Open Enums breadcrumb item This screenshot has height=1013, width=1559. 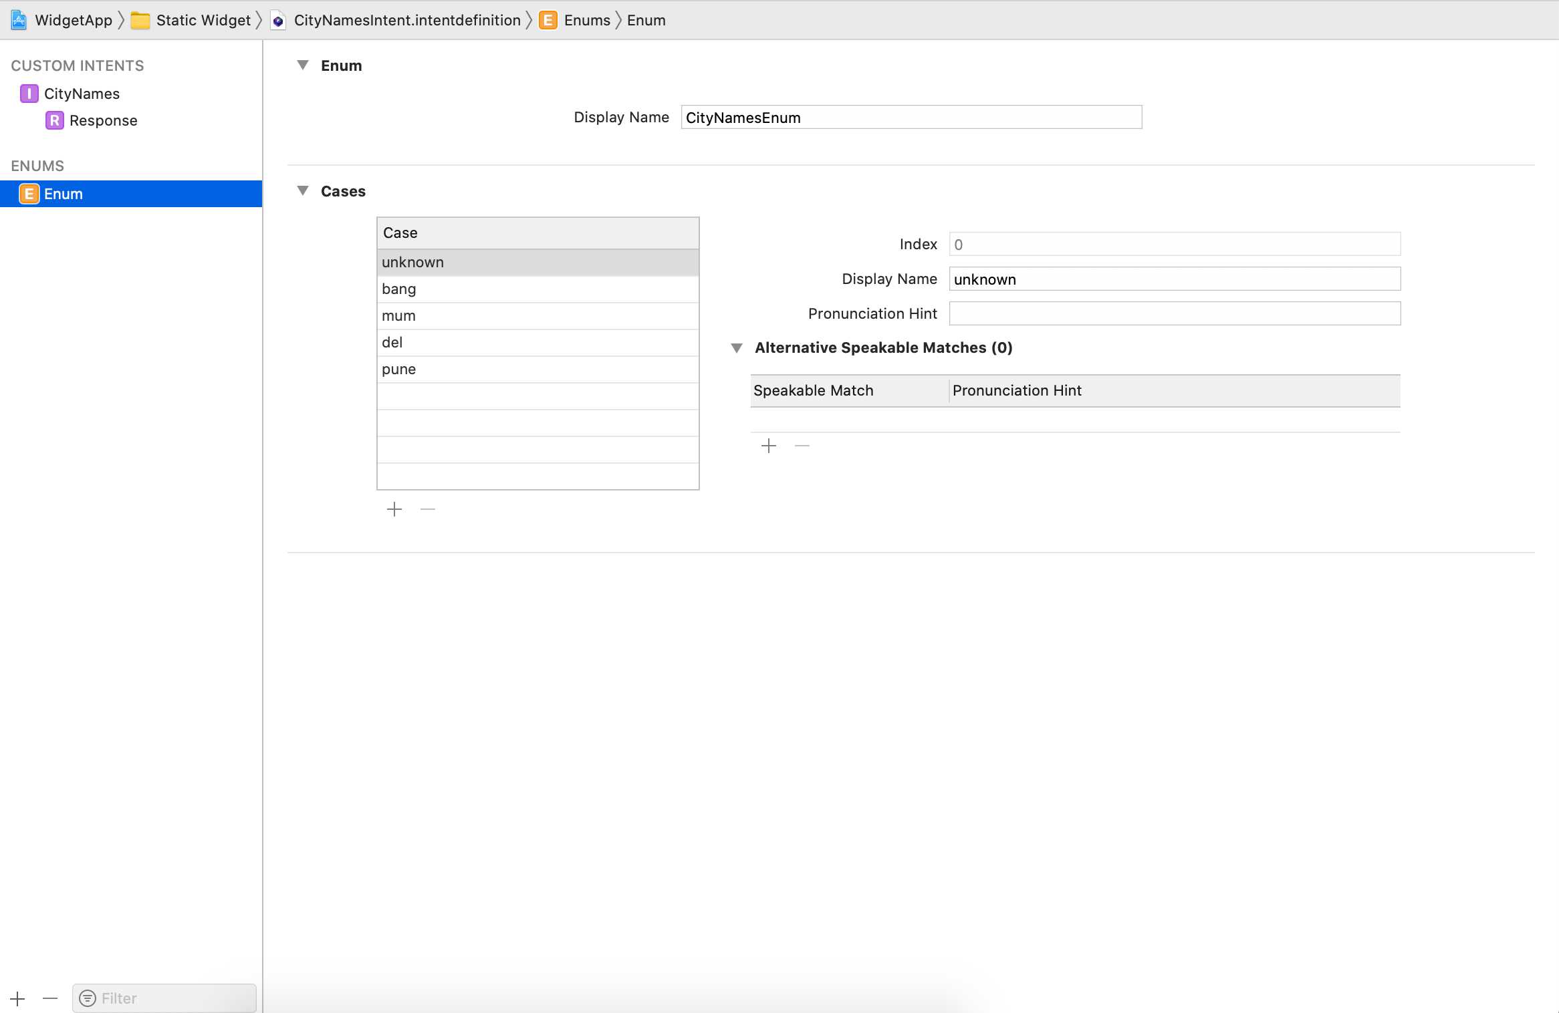click(587, 20)
